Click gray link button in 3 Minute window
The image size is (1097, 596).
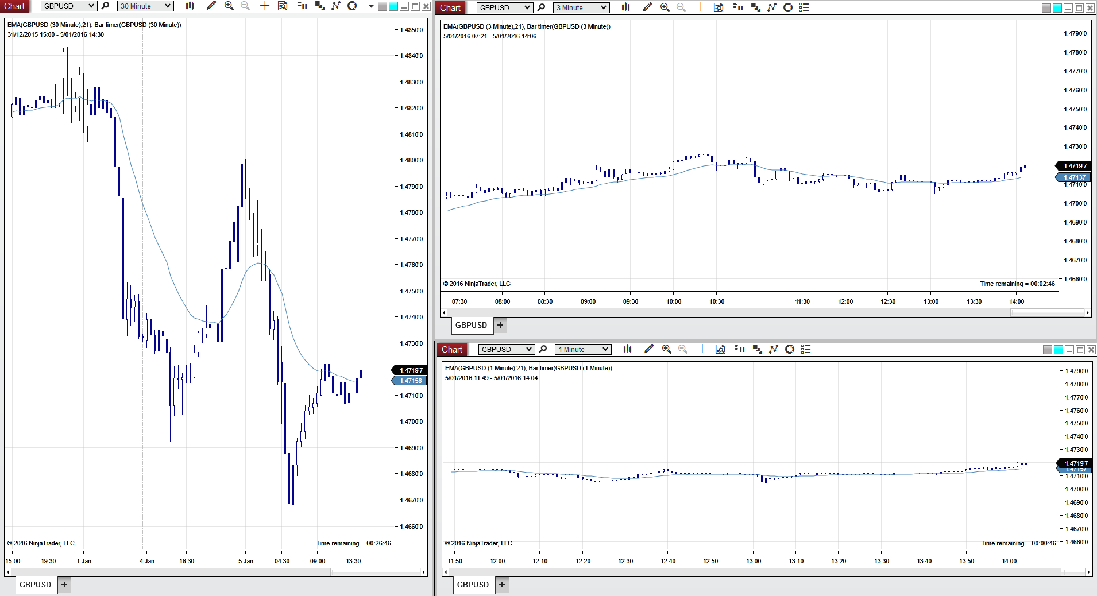coord(1046,8)
